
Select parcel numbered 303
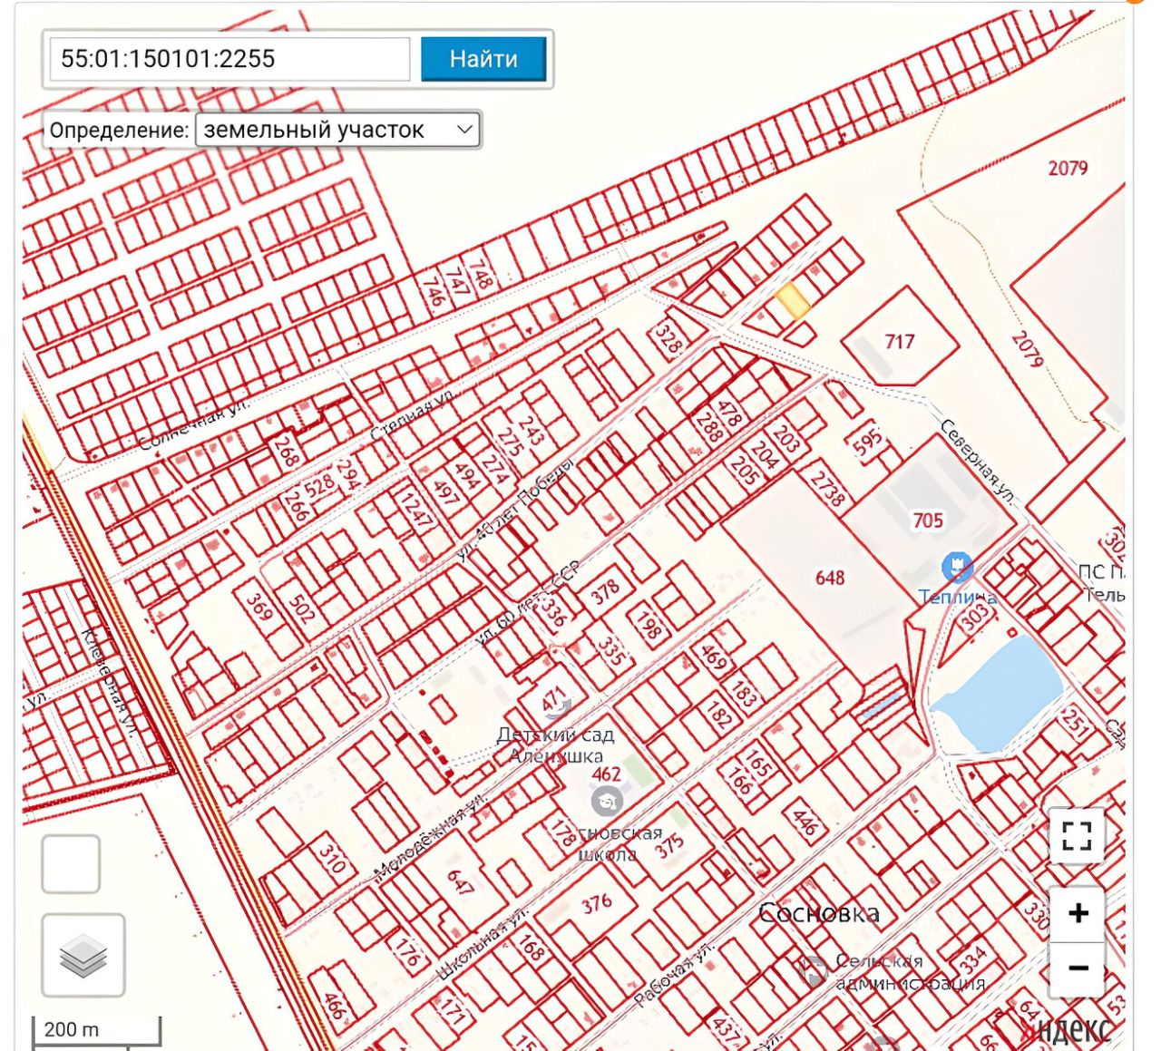(975, 619)
